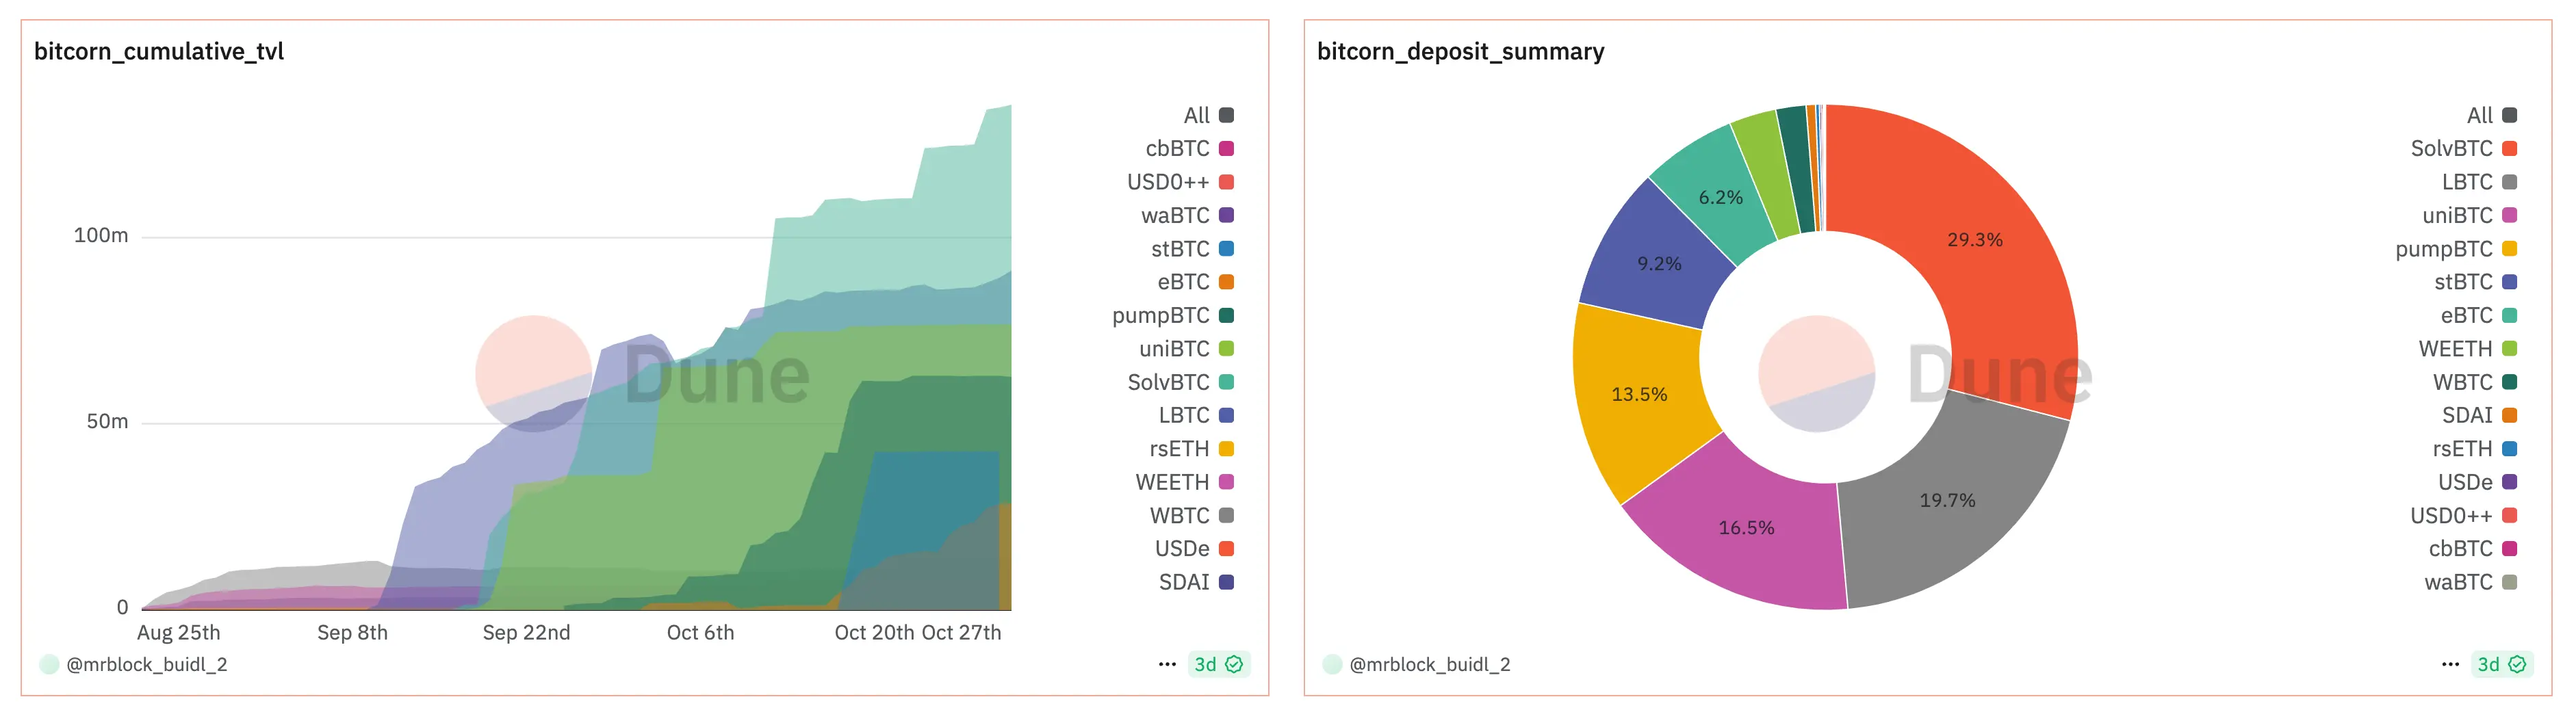This screenshot has width=2576, height=710.
Task: Open the three-dot menu on the deposit summary chart
Action: (x=2449, y=664)
